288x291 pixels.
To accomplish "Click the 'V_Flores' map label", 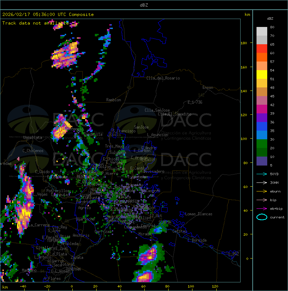I will point(52,279).
